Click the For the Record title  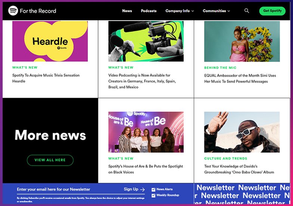38,11
